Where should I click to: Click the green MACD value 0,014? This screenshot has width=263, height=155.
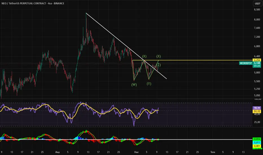click(x=257, y=139)
